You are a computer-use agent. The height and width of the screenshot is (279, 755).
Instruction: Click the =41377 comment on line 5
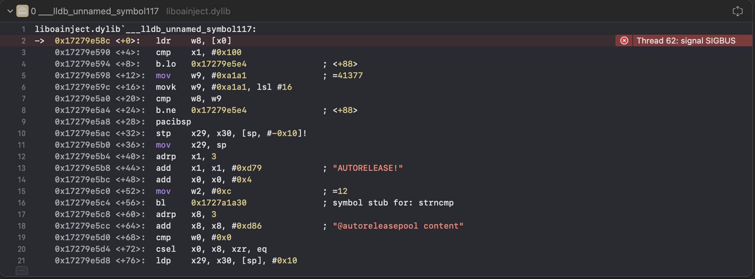point(348,76)
